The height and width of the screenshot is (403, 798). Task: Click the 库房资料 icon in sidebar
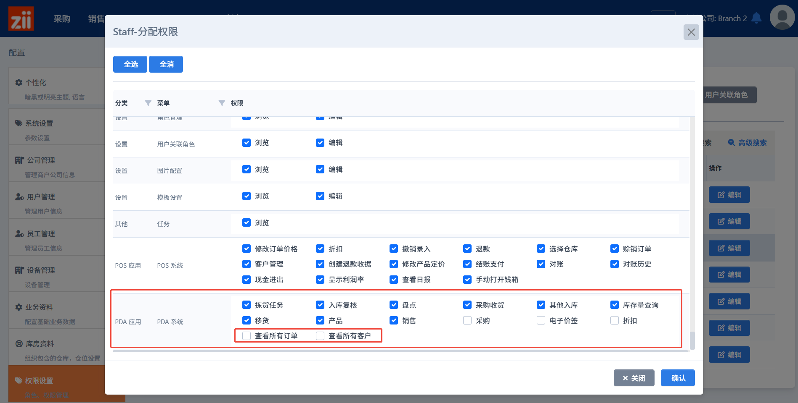point(19,344)
